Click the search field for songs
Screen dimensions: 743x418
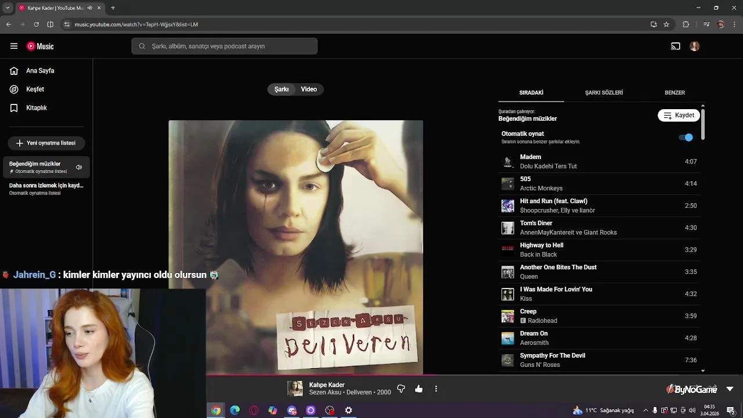[x=224, y=46]
